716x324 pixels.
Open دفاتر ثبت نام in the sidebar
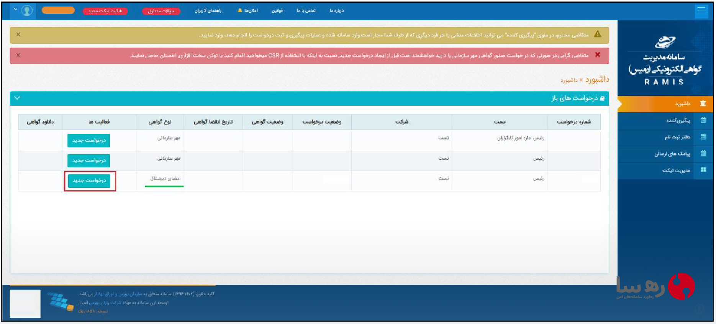tap(665, 137)
